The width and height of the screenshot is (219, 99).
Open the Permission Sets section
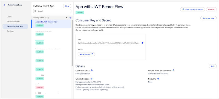(x=13, y=22)
